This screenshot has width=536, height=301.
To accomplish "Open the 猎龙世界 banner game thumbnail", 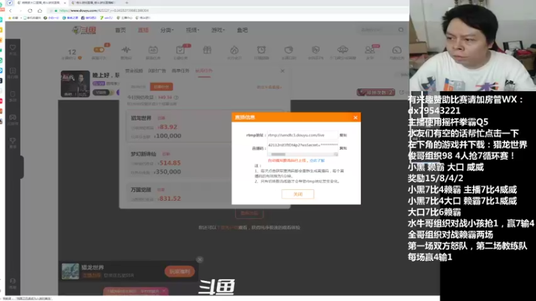I will [x=70, y=272].
